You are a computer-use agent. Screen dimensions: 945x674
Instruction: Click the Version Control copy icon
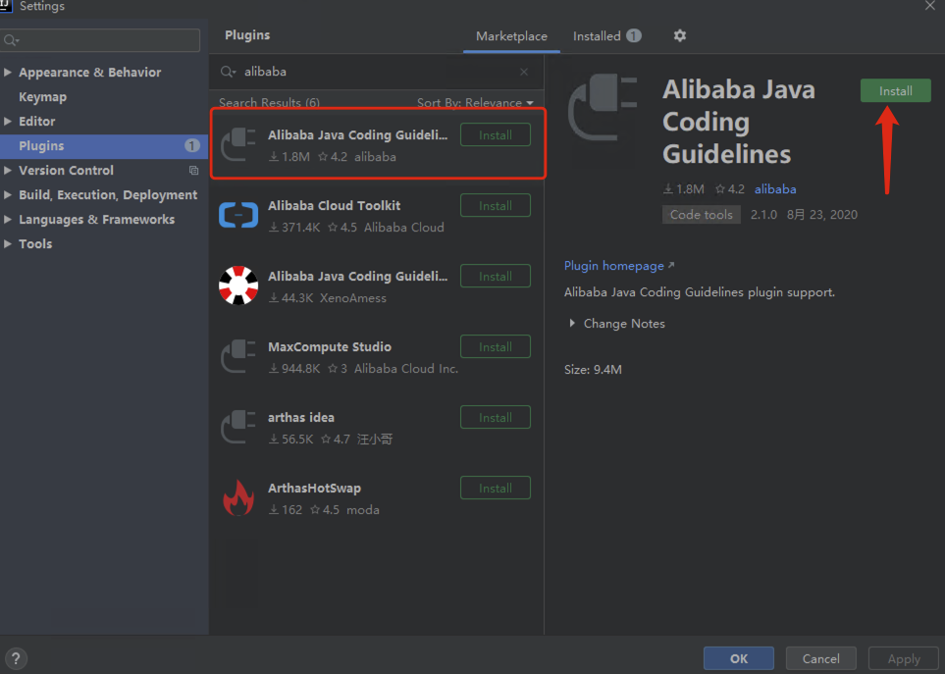tap(193, 171)
